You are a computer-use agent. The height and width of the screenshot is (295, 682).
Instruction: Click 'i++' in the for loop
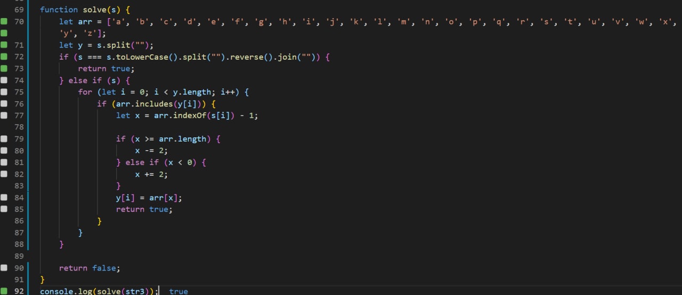point(228,92)
